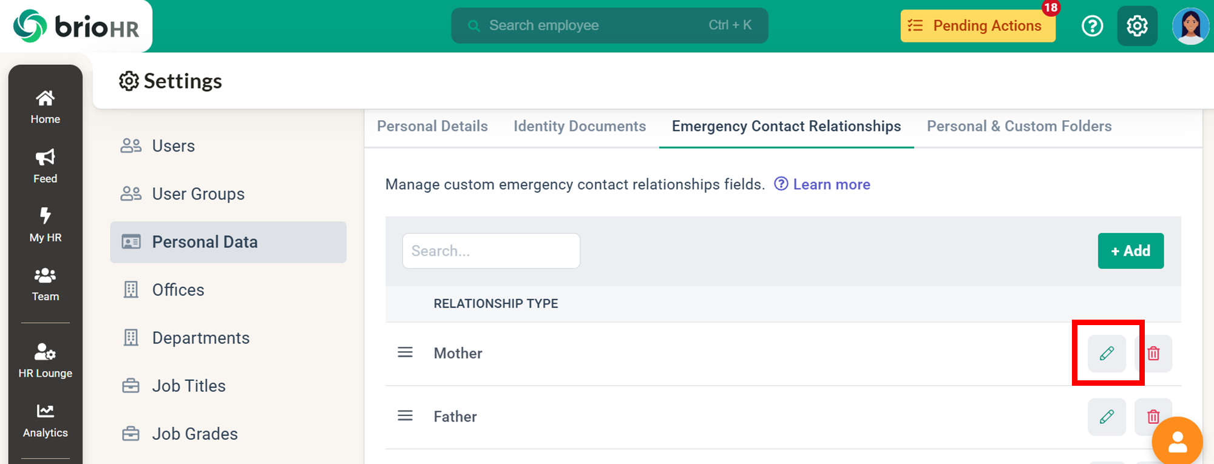The image size is (1214, 464).
Task: Select Departments in settings menu
Action: (x=200, y=338)
